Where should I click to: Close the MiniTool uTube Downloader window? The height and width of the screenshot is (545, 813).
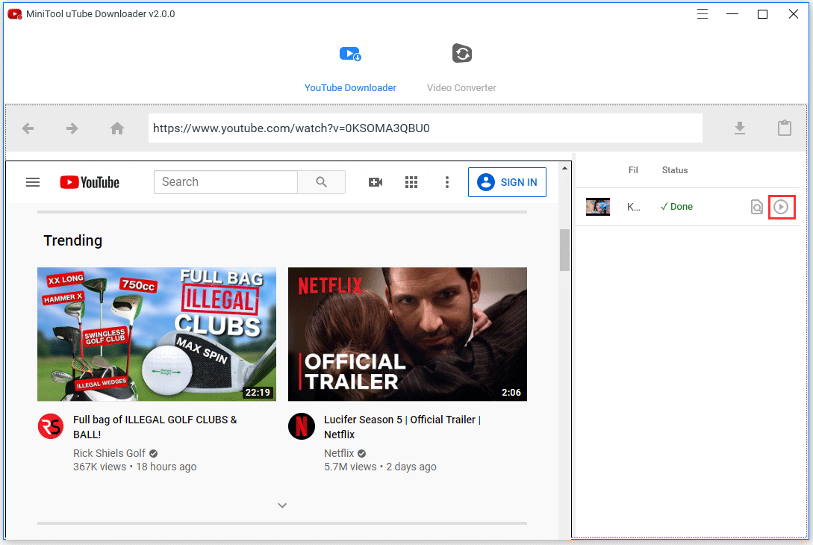coord(794,14)
